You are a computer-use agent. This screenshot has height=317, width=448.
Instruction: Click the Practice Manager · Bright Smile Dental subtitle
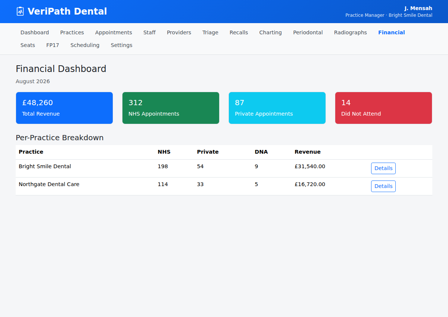(389, 15)
